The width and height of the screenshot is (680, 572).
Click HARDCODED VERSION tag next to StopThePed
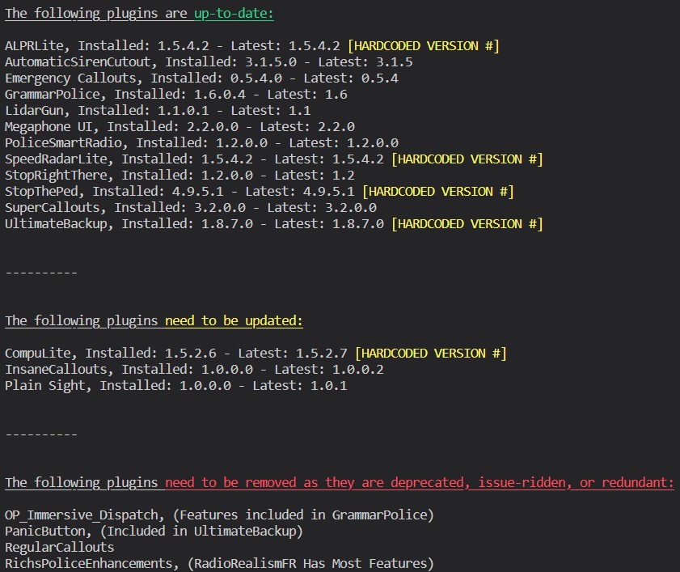(438, 192)
